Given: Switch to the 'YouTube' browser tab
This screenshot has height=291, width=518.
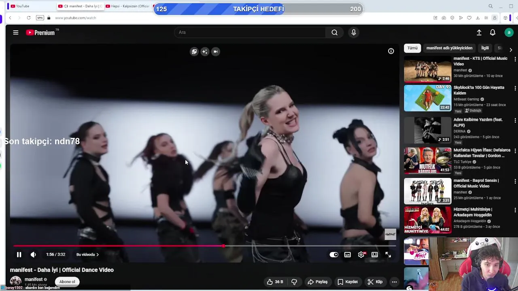Looking at the screenshot, I should [x=32, y=6].
